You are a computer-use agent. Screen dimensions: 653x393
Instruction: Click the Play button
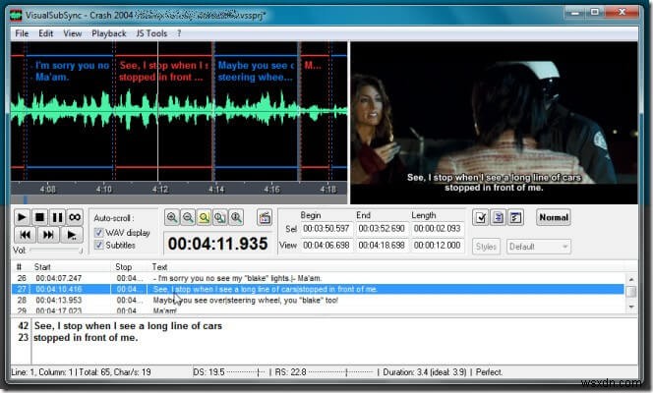click(22, 217)
